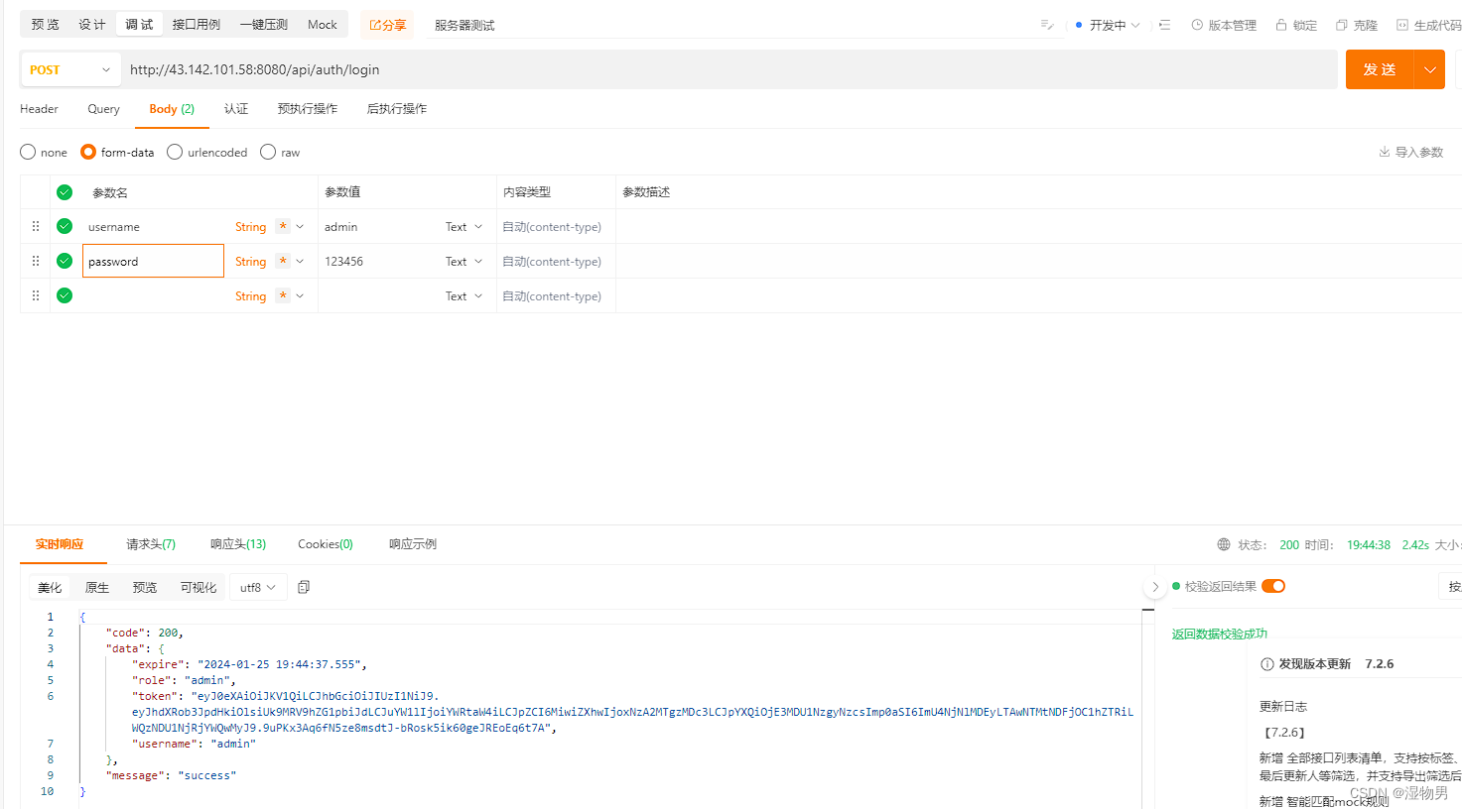Click the 生成代码 code icon

coord(1402,25)
